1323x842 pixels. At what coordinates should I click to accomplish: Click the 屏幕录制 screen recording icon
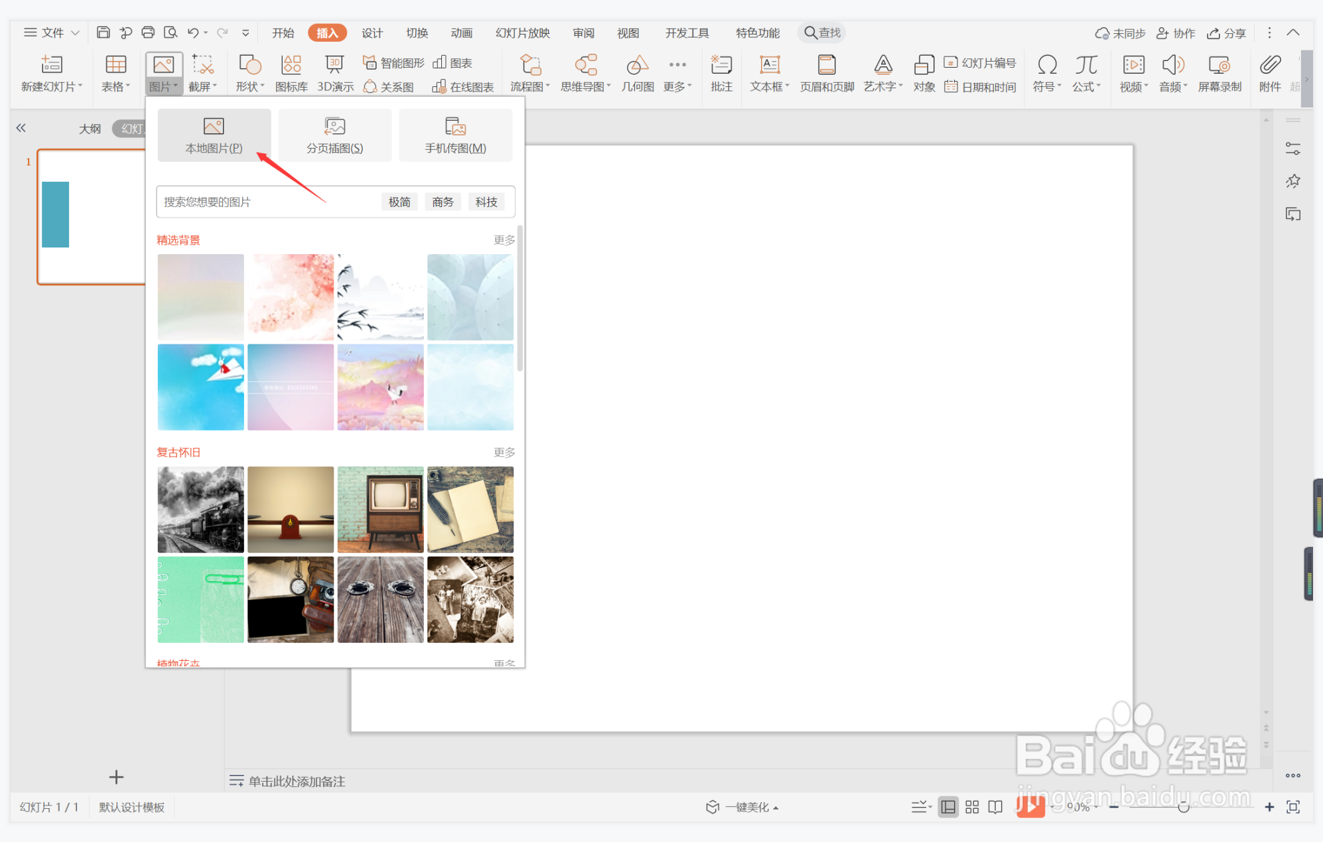click(1219, 72)
